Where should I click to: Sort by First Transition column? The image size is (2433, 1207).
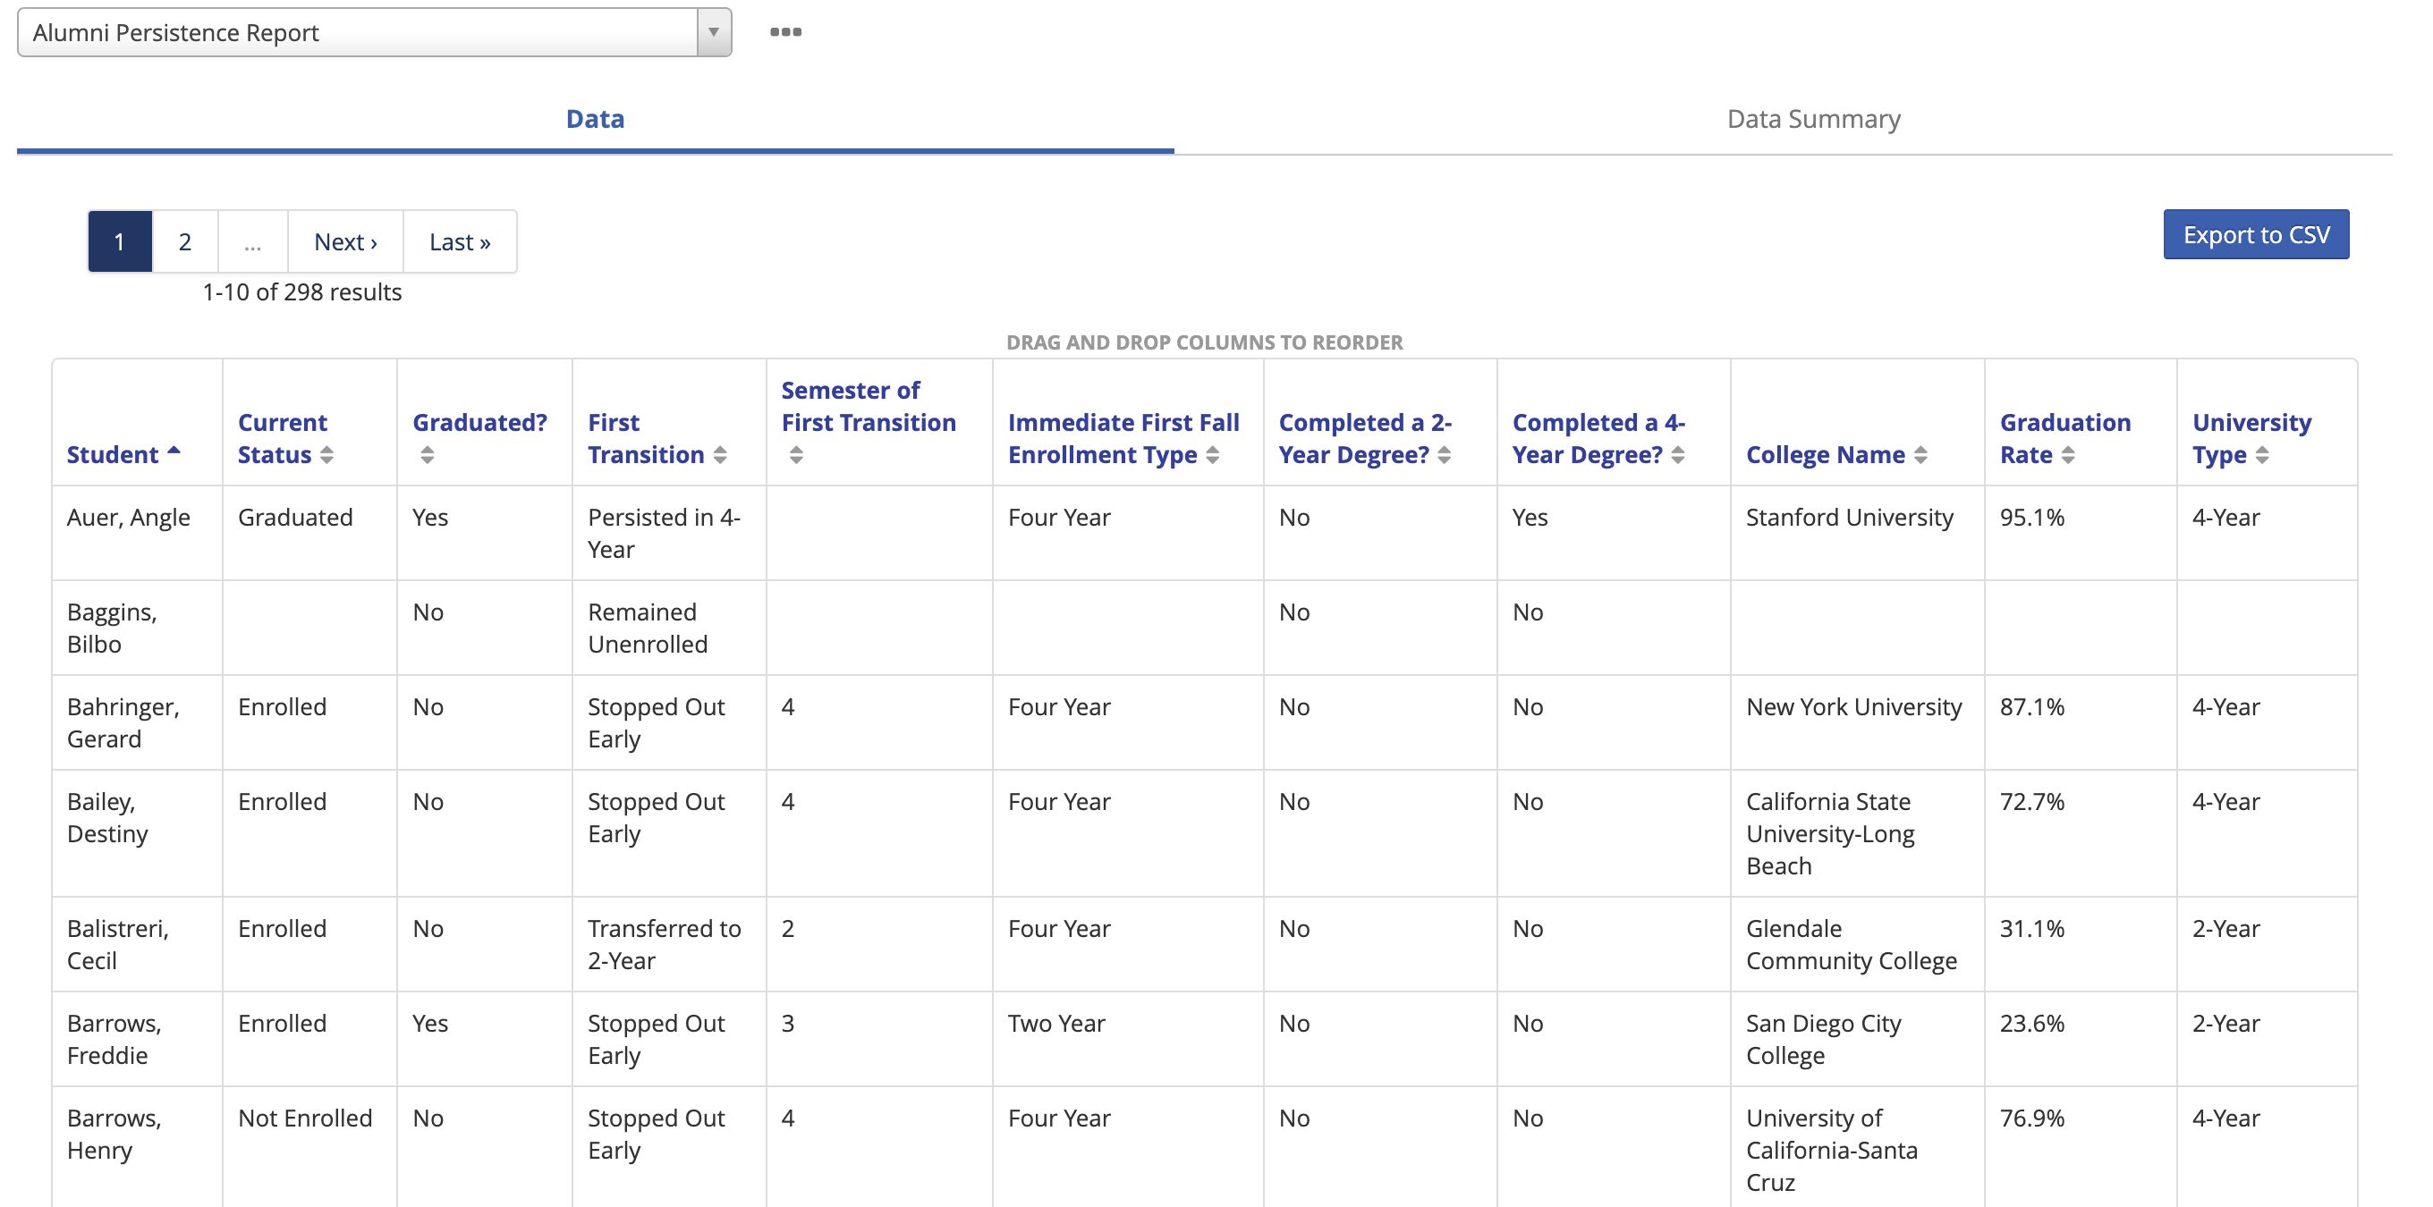720,455
